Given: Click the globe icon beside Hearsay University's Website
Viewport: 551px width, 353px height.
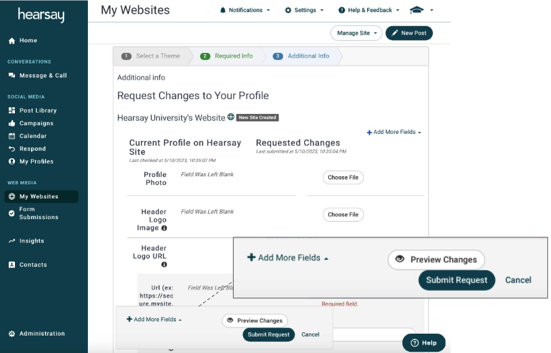Looking at the screenshot, I should [231, 117].
